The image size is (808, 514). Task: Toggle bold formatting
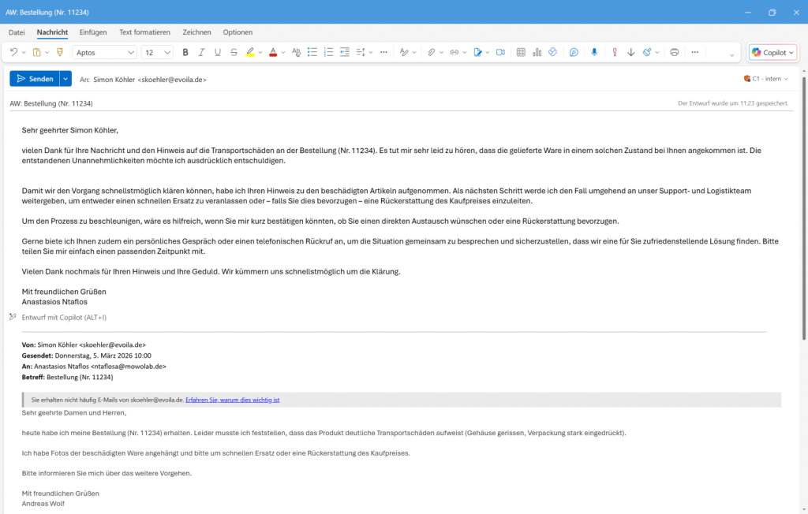click(x=185, y=52)
